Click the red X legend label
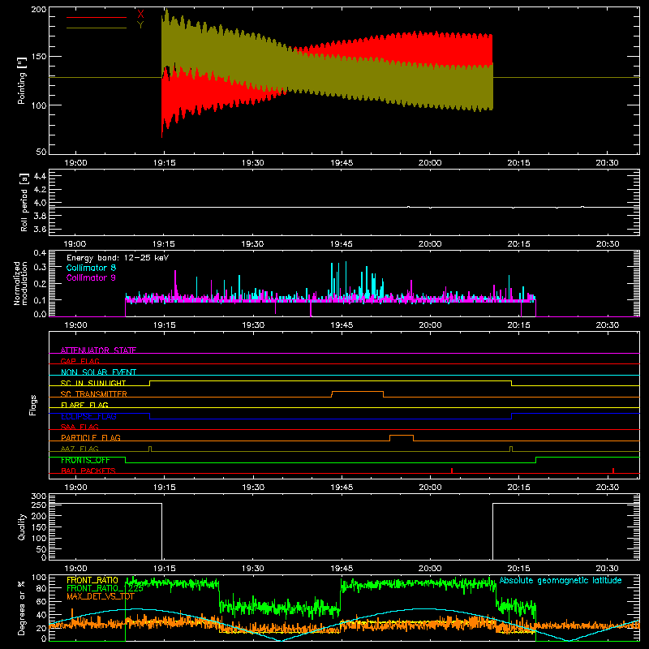649x649 pixels. (140, 15)
